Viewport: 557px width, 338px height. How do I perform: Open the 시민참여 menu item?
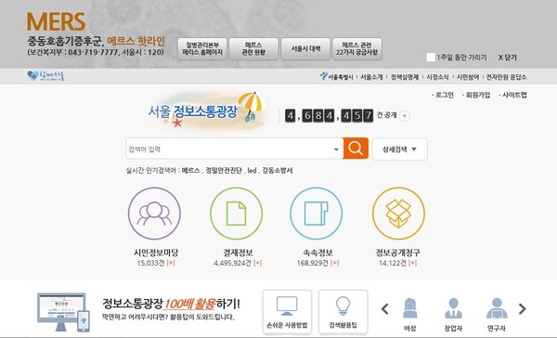pyautogui.click(x=468, y=77)
